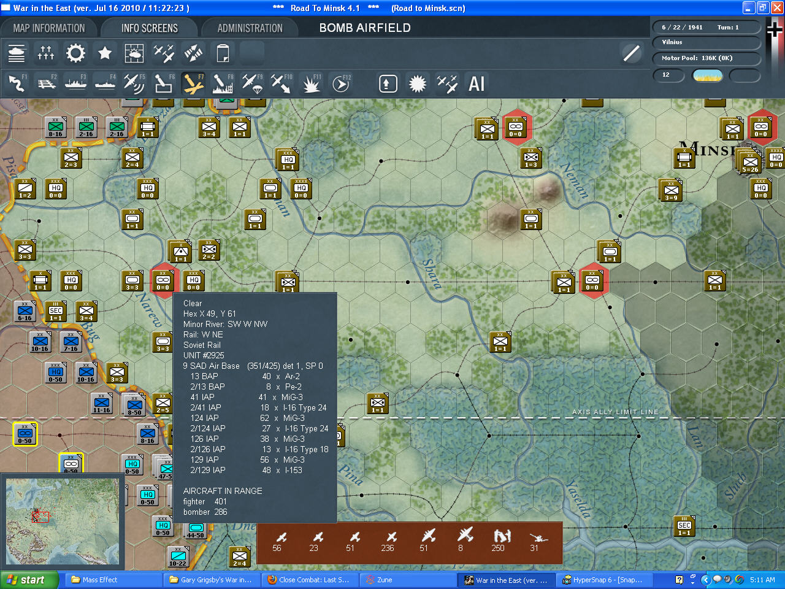Toggle the F8 bomb city mode
The height and width of the screenshot is (589, 785).
[223, 83]
